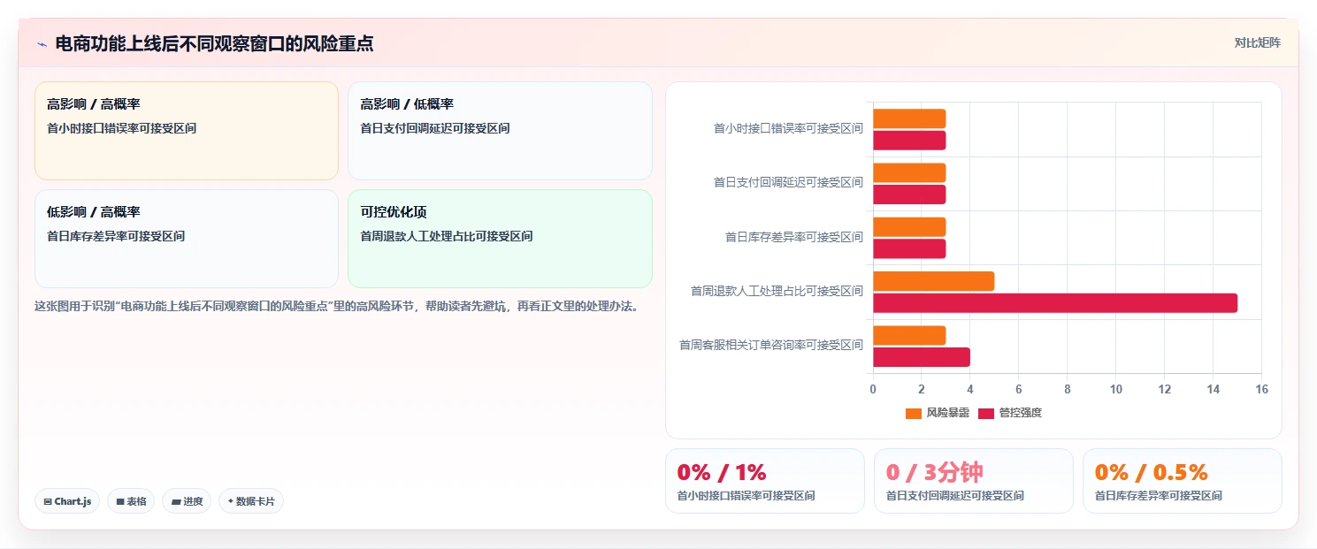
Task: Click the chart axis label 首周客服相关订单咨询率可接受区间
Action: (x=771, y=346)
